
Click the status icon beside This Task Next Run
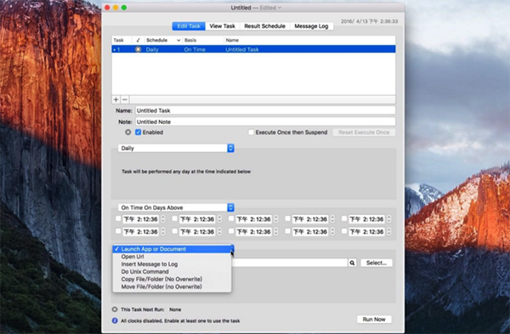(115, 309)
